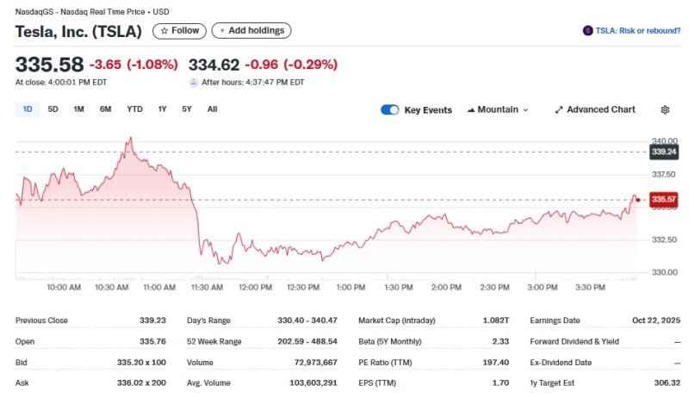This screenshot has width=689, height=398.
Task: Click the plus icon in Add holdings
Action: [x=222, y=31]
